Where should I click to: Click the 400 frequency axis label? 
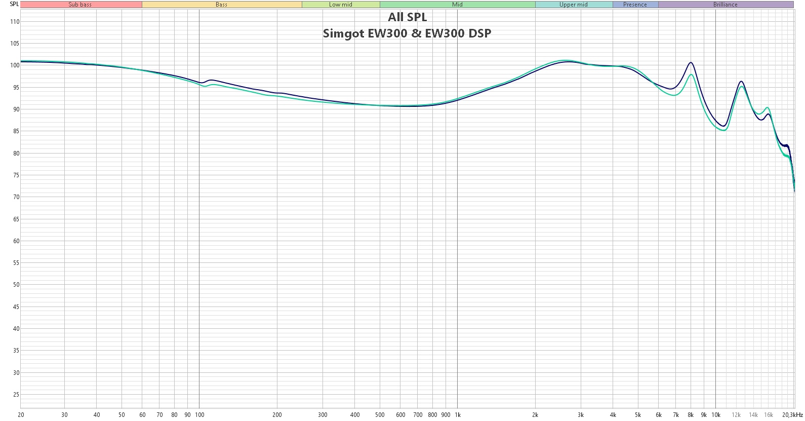click(355, 415)
